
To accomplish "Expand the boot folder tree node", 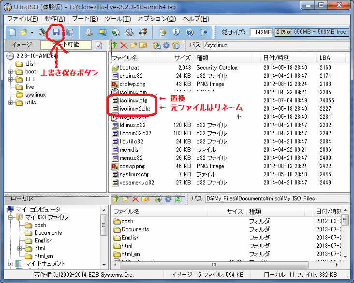I will point(10,71).
